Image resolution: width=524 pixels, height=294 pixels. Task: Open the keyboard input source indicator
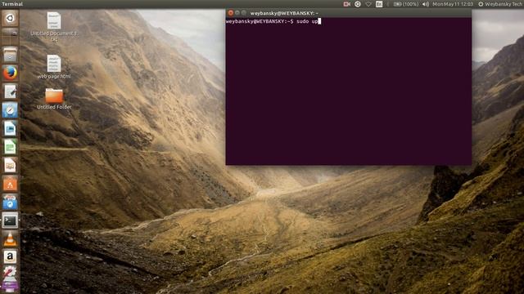pyautogui.click(x=379, y=4)
